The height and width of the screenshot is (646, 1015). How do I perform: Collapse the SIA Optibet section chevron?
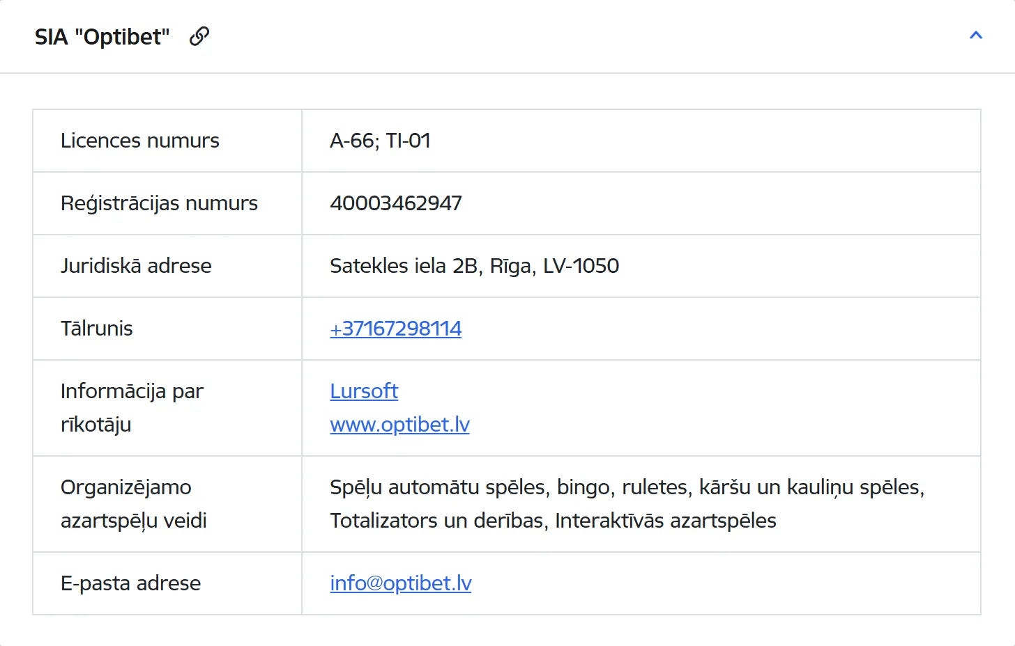tap(976, 36)
